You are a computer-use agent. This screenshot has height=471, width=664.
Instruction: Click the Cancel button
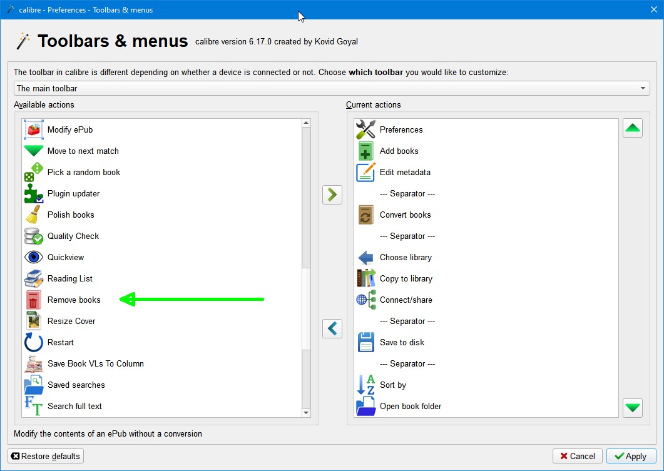(577, 456)
